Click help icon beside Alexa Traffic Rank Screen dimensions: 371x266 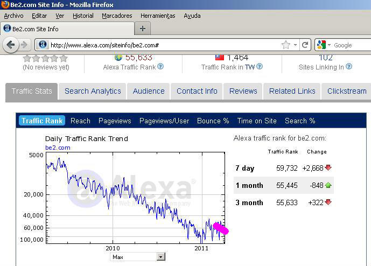pos(160,67)
